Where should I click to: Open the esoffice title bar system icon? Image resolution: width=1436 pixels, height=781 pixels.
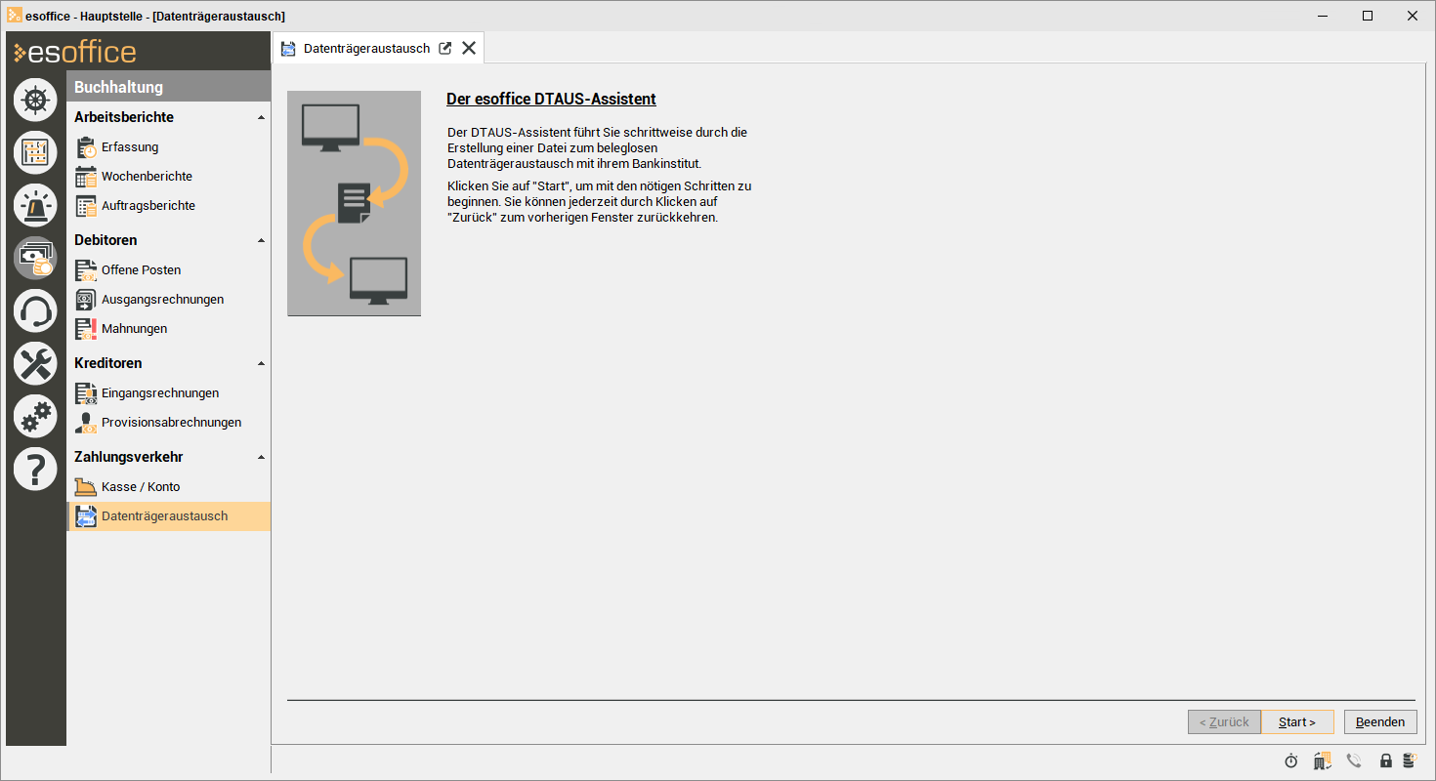[x=15, y=16]
